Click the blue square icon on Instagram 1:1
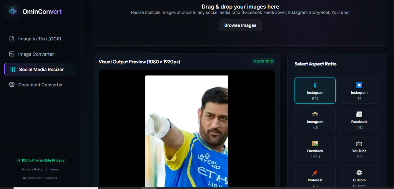Image resolution: width=394 pixels, height=189 pixels. (359, 85)
